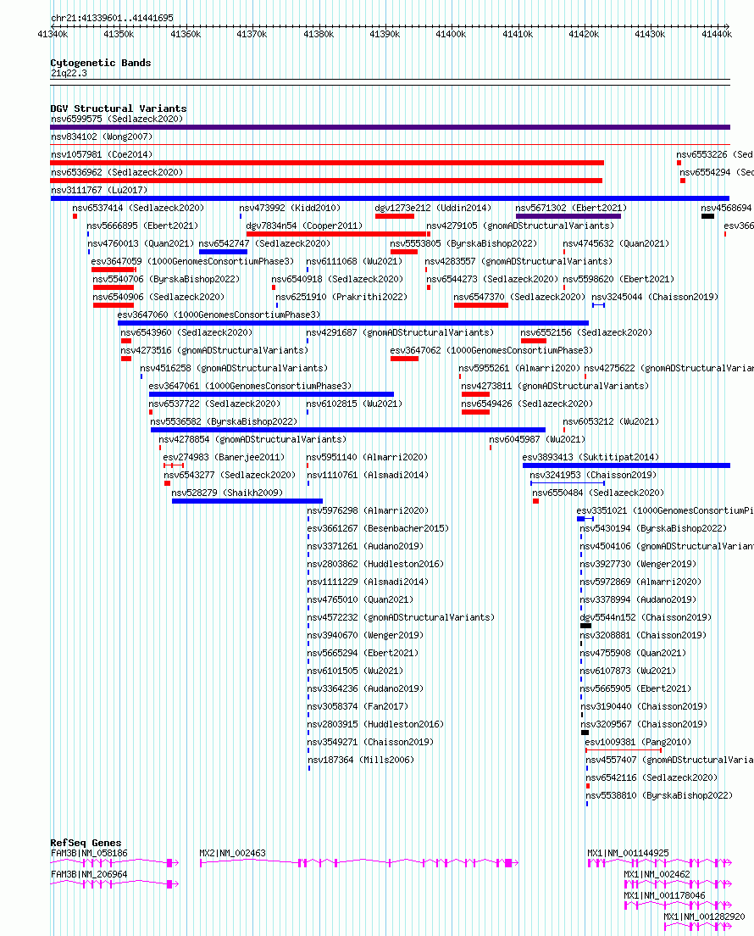Click nsv3241953 (Chaisson2019) label
Image resolution: width=754 pixels, height=936 pixels.
[x=593, y=475]
